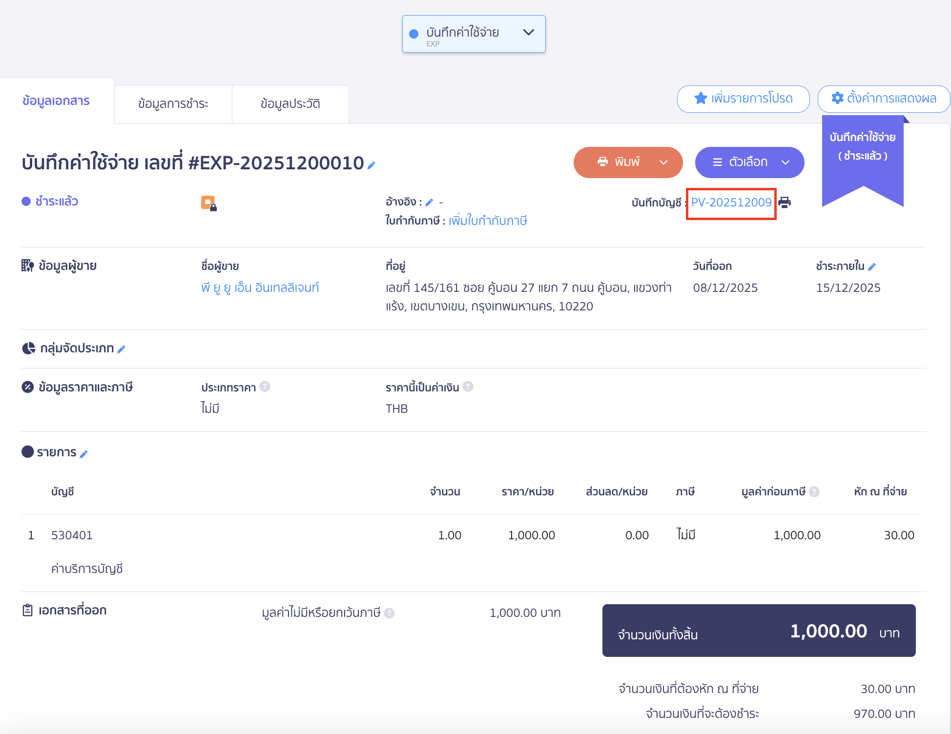The width and height of the screenshot is (951, 734).
Task: Edit due date pencil next to ชำระภายใน
Action: pos(872,266)
